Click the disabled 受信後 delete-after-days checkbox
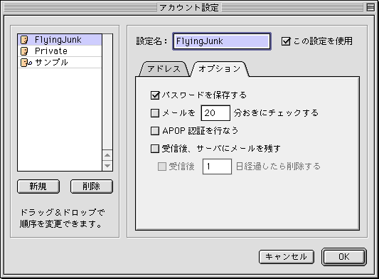 162,167
